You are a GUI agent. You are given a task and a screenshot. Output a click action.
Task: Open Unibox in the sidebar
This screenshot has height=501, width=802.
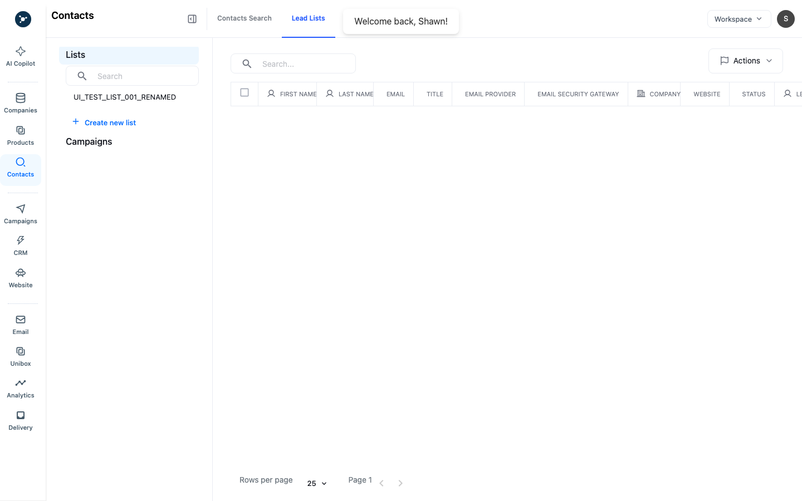click(21, 356)
